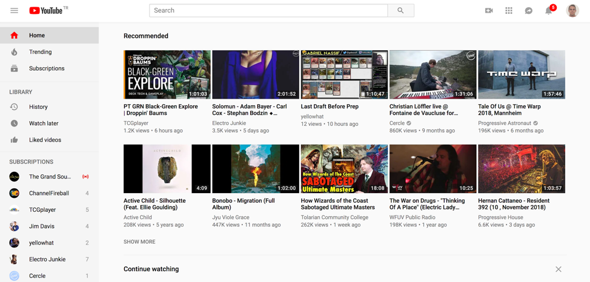Click the Jim Davis channel avatar
The height and width of the screenshot is (282, 590).
click(x=15, y=226)
